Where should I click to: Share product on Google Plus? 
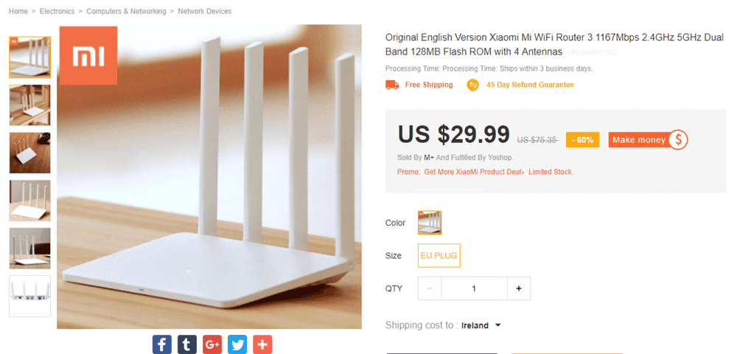point(212,344)
